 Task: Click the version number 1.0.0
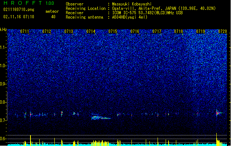click(50, 3)
